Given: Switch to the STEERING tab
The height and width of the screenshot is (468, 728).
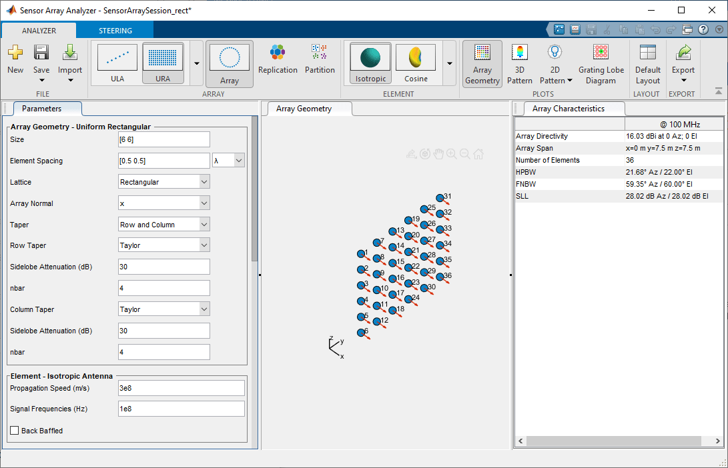Looking at the screenshot, I should point(114,30).
